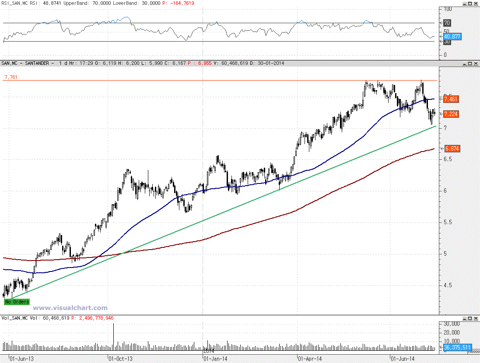Maximize the volume panel
Image resolution: width=480 pixels, height=363 pixels.
(x=470, y=319)
